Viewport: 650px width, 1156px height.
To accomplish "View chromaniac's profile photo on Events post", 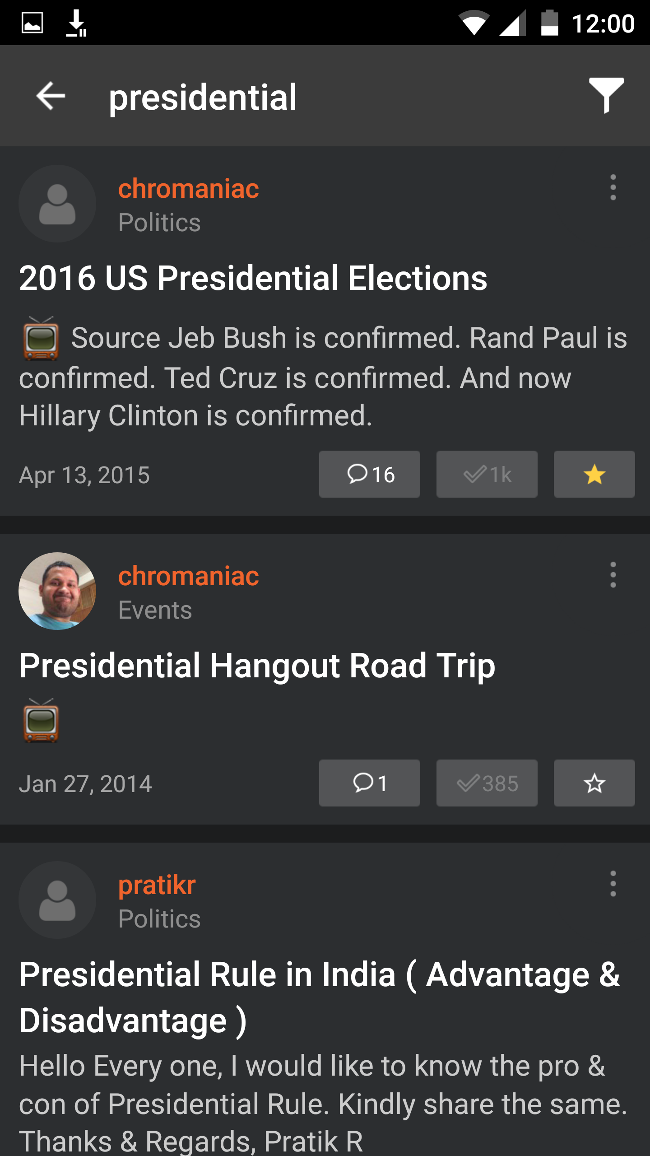I will tap(57, 591).
